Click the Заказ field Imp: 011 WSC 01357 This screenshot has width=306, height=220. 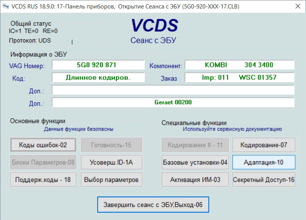[239, 77]
